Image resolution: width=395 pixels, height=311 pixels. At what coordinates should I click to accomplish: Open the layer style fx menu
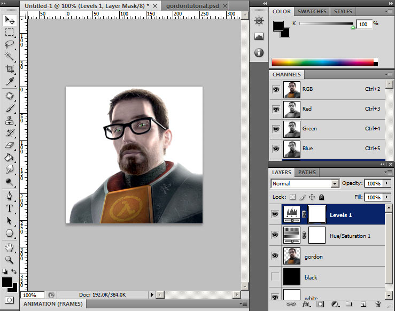[306, 304]
